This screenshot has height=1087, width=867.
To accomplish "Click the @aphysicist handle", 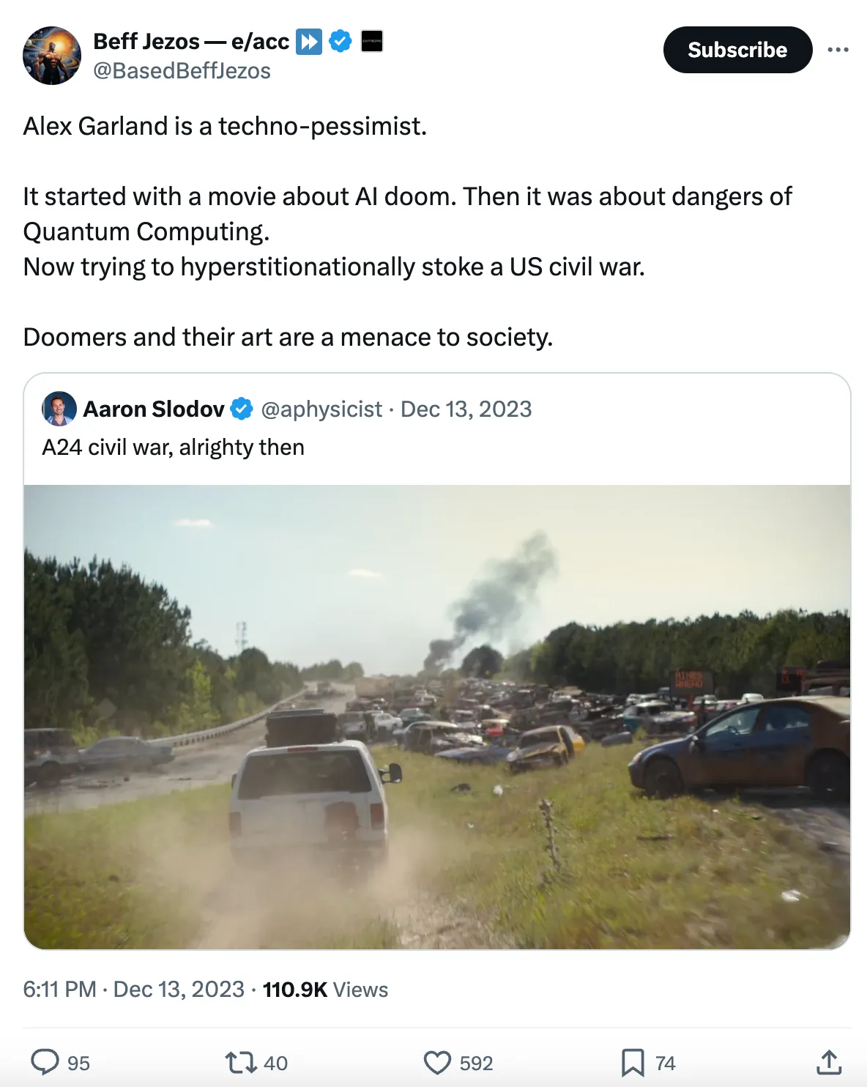I will (321, 409).
